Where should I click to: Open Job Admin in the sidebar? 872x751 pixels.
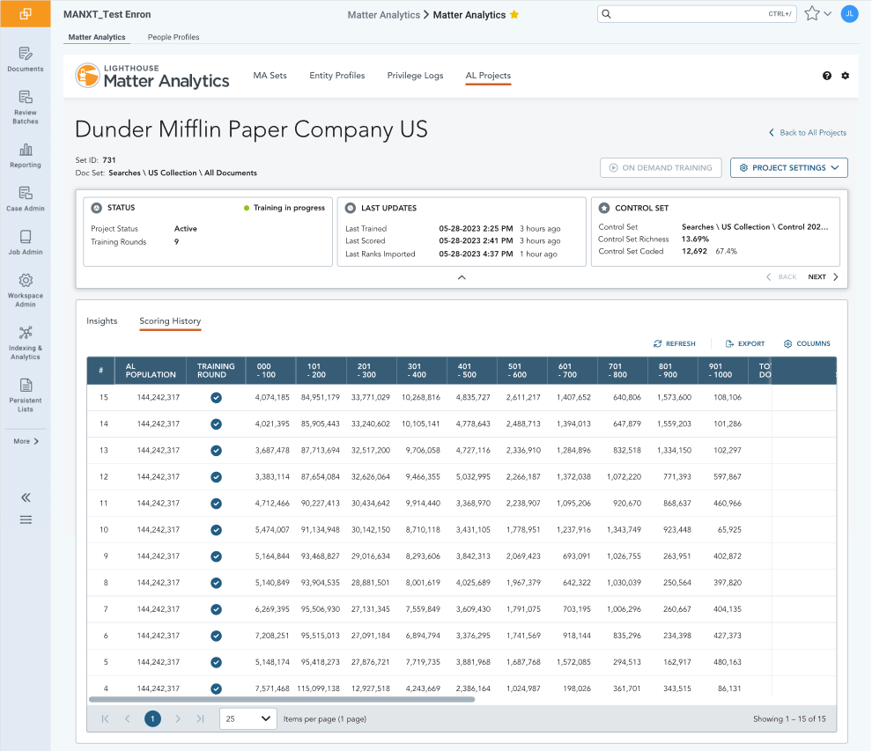pos(25,242)
